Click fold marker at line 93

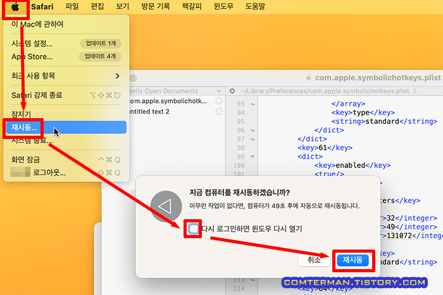pos(253,104)
